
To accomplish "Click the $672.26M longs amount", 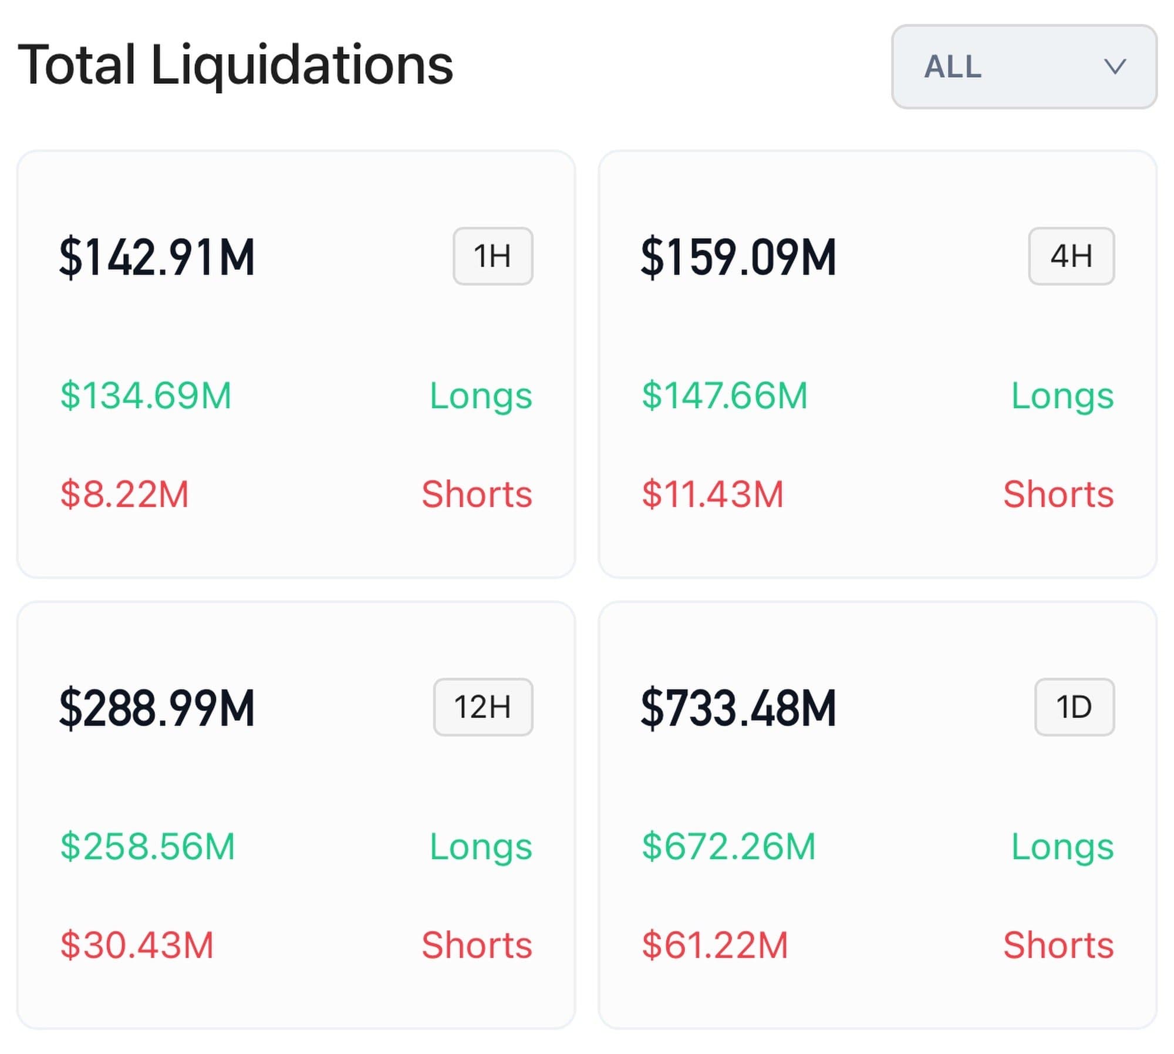I will pos(728,847).
